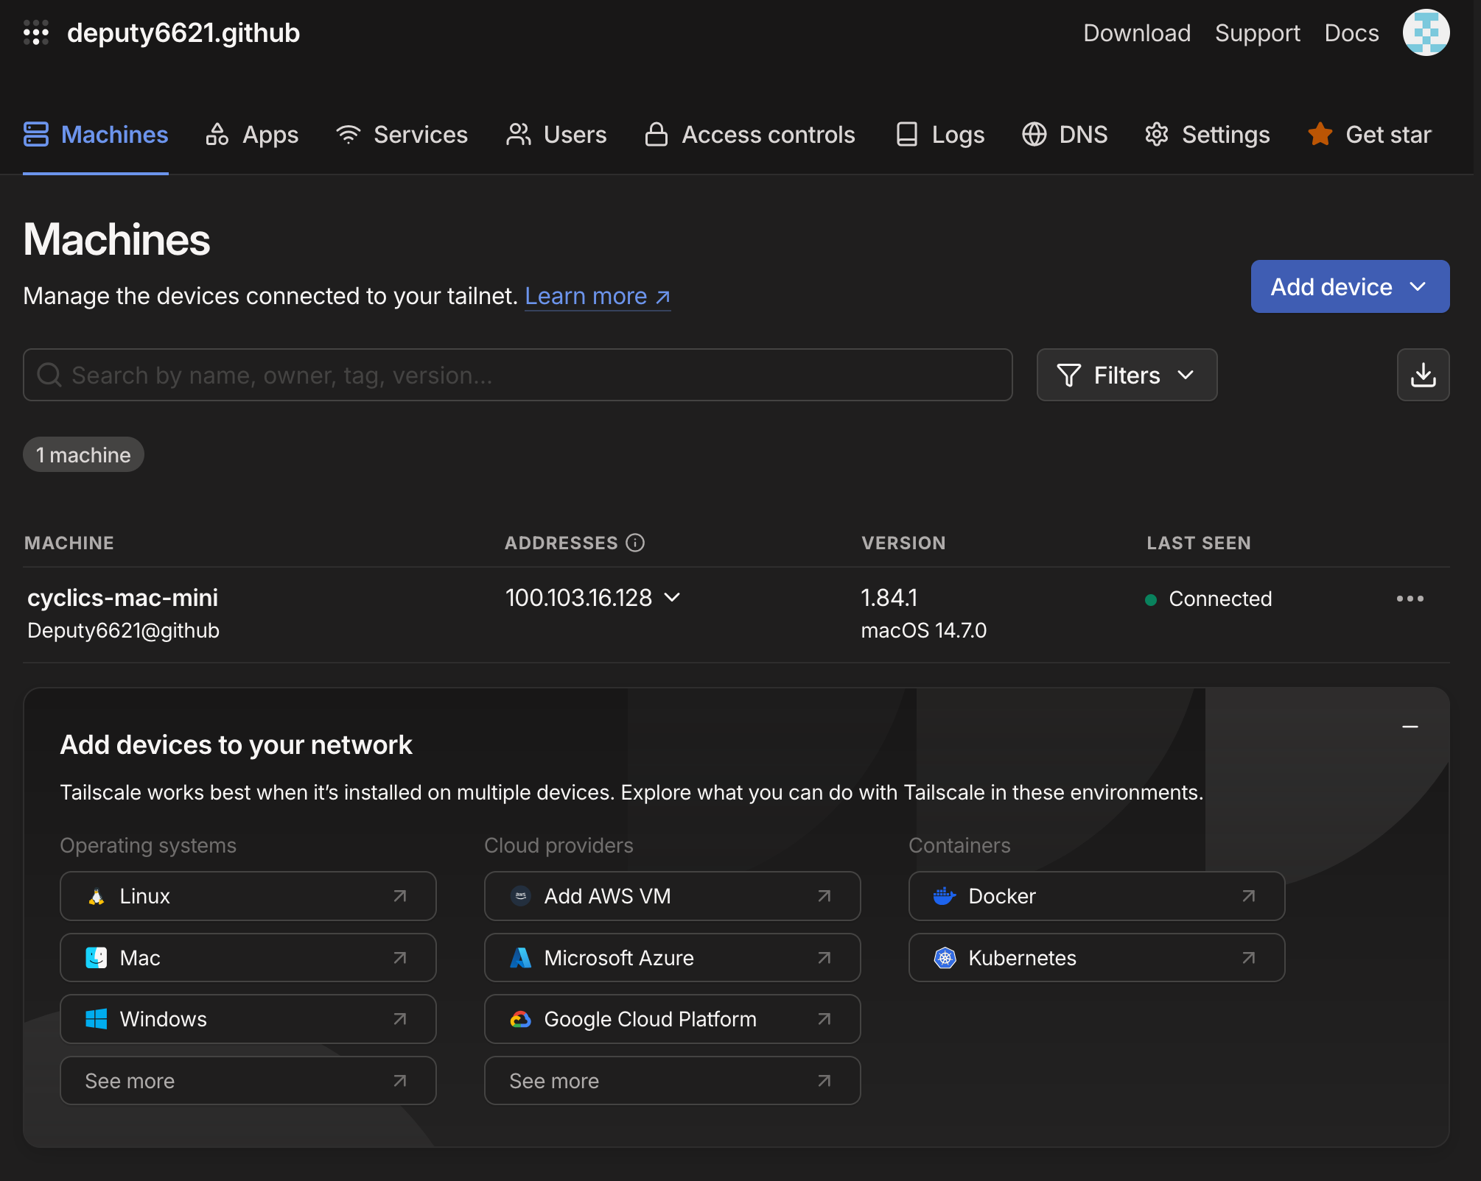
Task: Click the search magnifier icon
Action: pos(49,375)
